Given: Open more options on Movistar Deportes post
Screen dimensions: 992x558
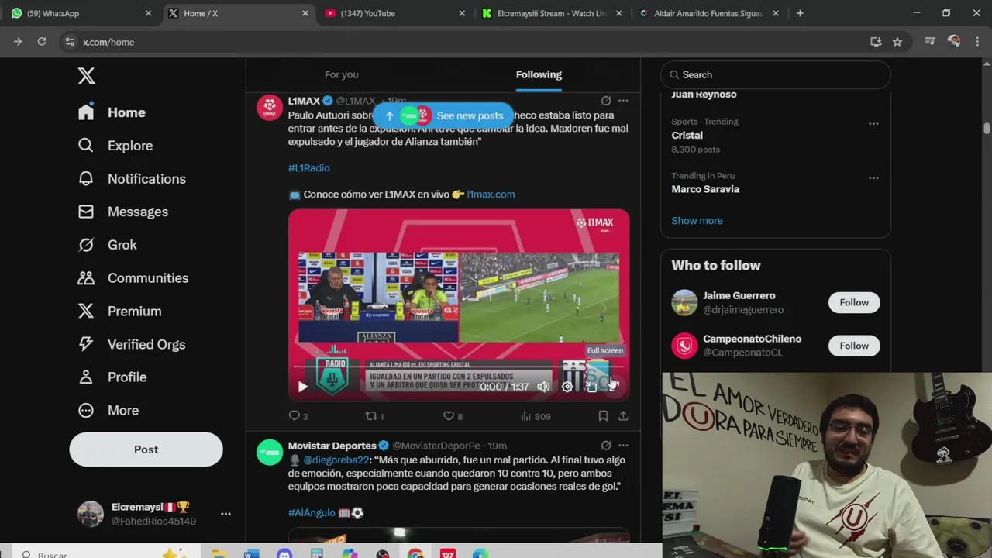Looking at the screenshot, I should 623,446.
